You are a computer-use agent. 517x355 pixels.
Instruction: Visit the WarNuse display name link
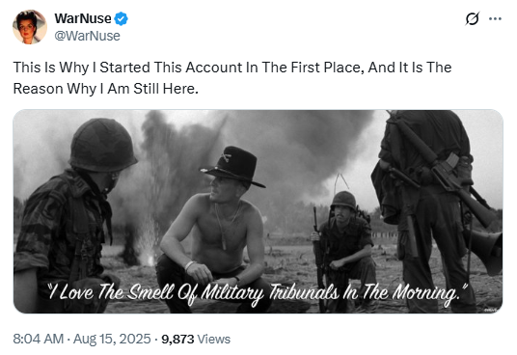[83, 18]
